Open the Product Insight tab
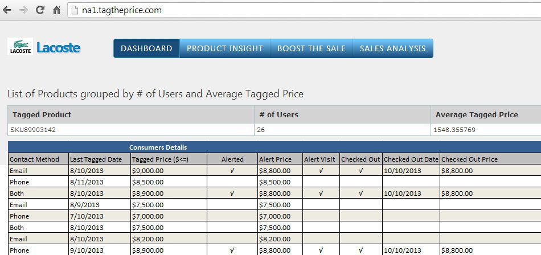 (x=224, y=48)
